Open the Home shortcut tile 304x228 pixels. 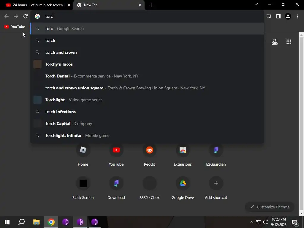point(83,155)
